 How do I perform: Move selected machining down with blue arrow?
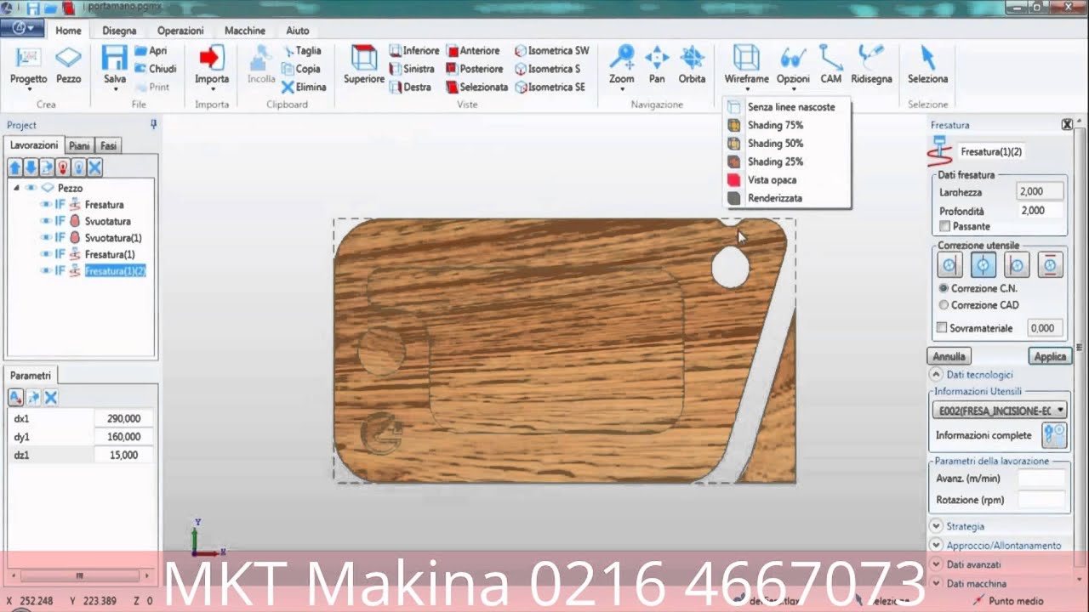click(x=31, y=167)
